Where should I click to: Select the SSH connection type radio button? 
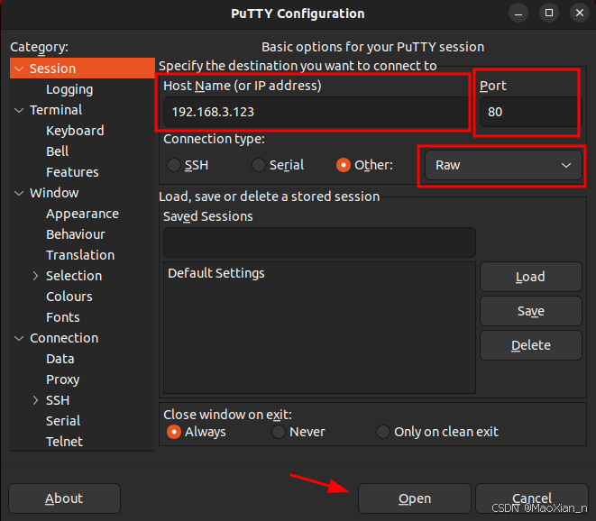click(174, 165)
